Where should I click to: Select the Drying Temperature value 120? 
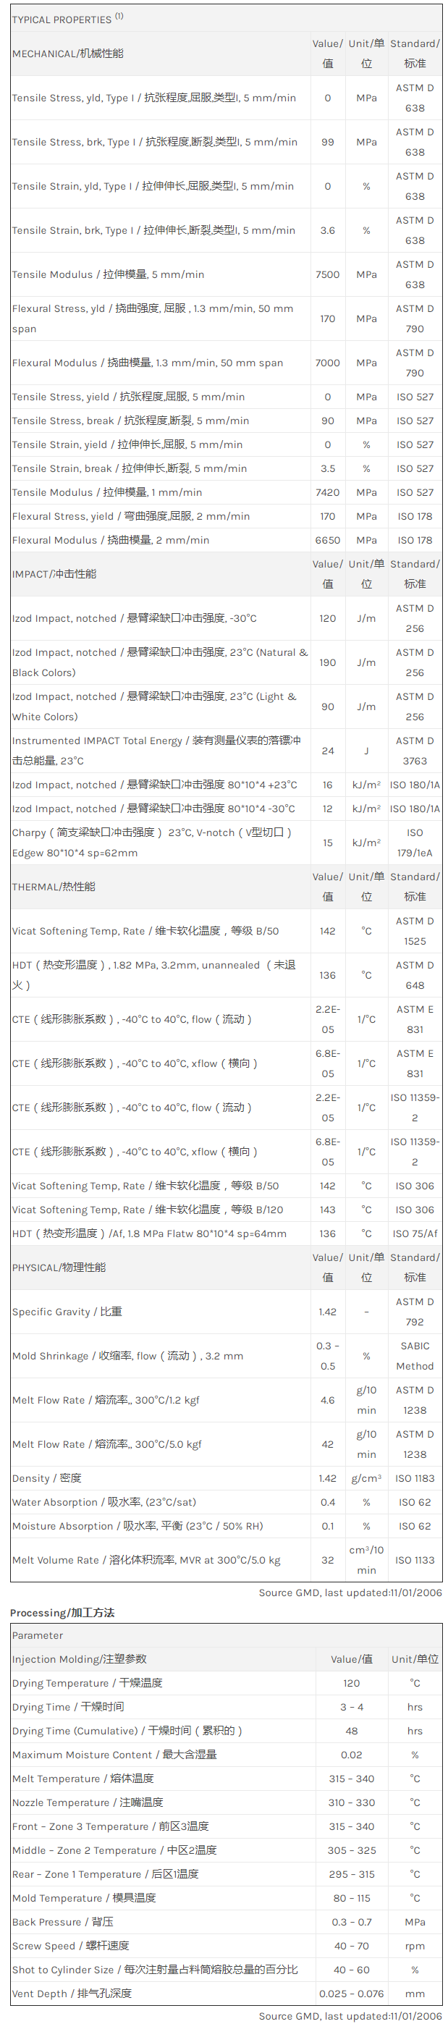352,1684
